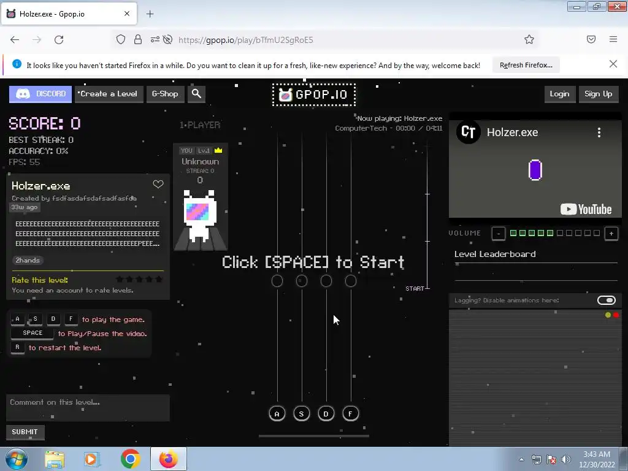Screen dimensions: 628x471
Task: Click the player avatar character
Action: 199,216
